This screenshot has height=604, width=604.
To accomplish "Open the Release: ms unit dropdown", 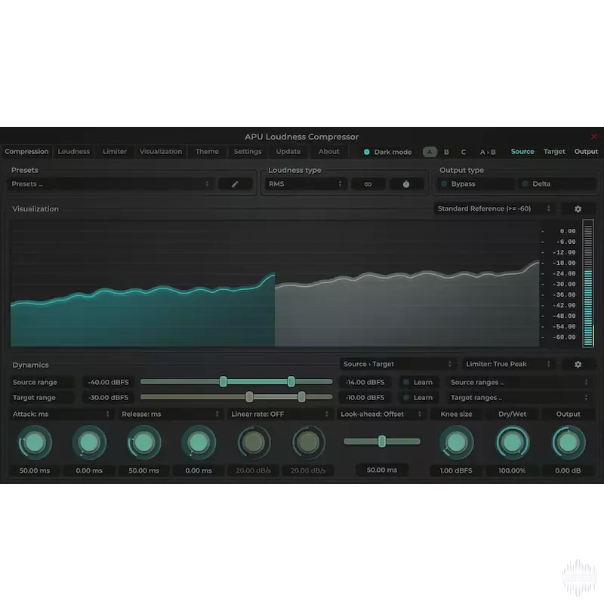I will point(171,414).
